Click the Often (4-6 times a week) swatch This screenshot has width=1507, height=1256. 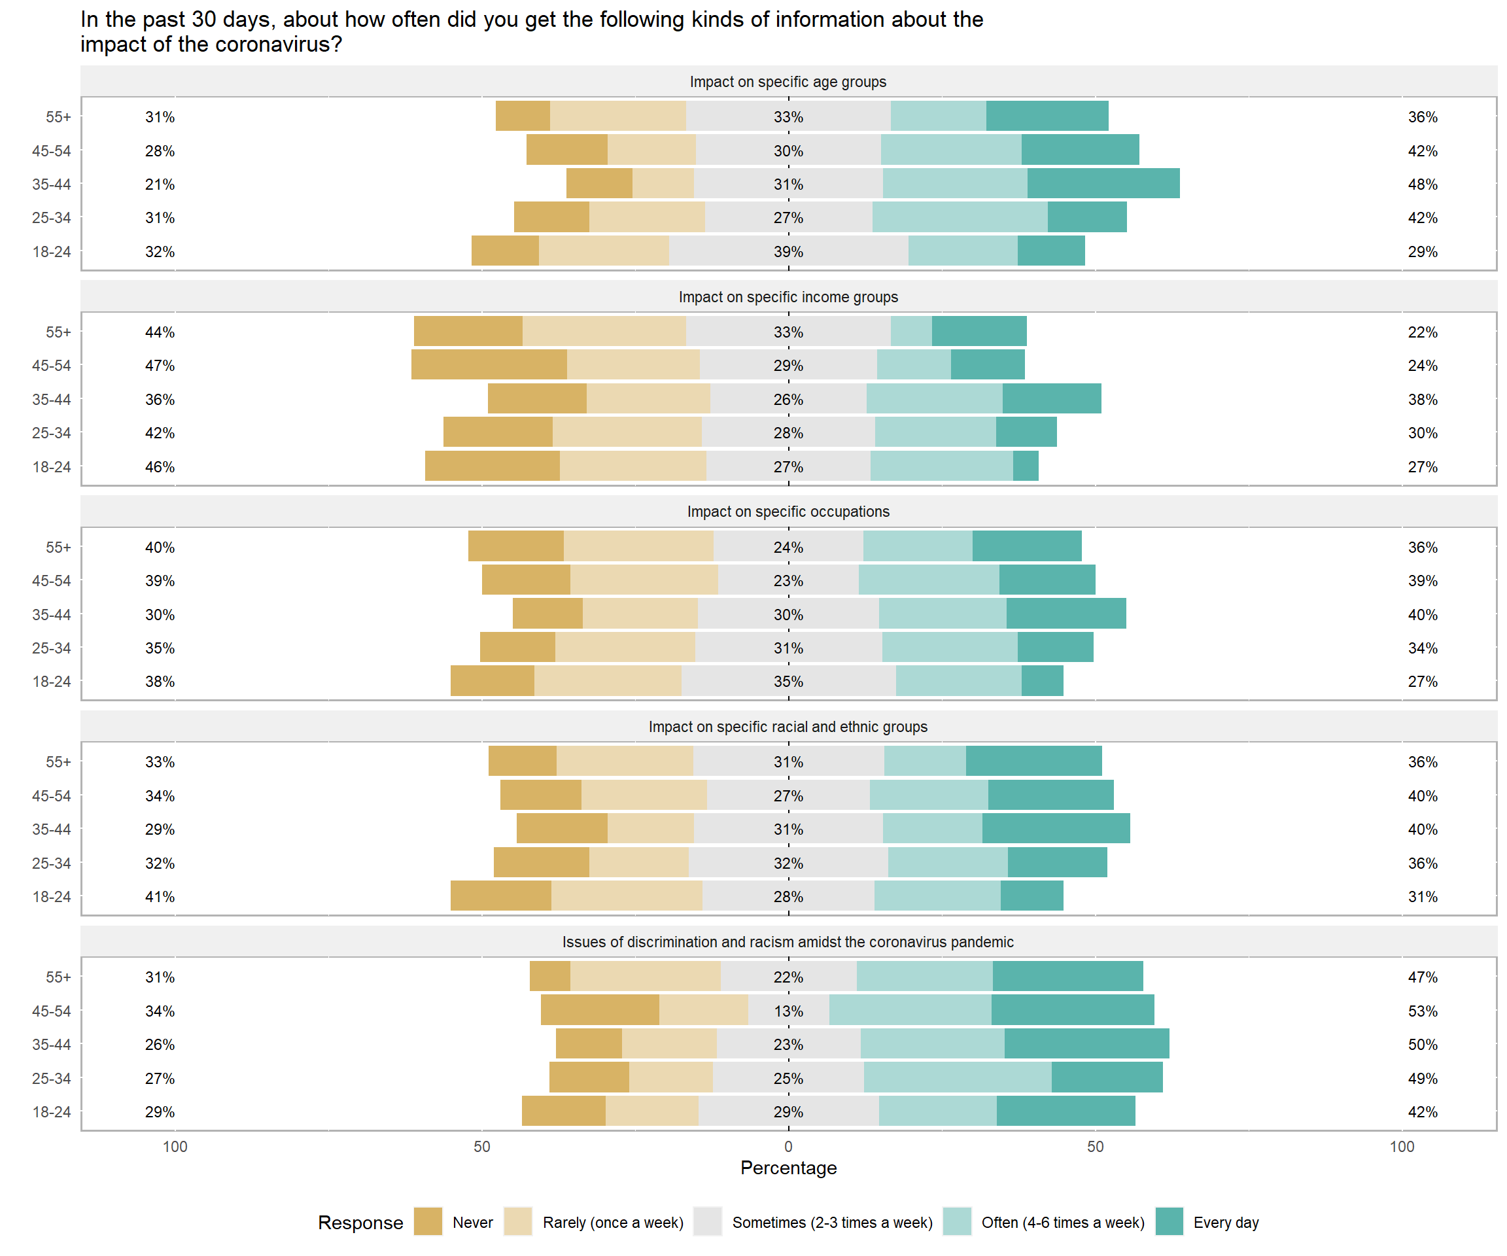coord(956,1221)
